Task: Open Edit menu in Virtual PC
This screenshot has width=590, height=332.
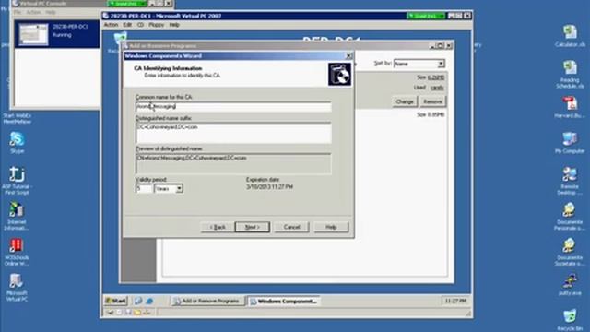Action: coord(127,25)
